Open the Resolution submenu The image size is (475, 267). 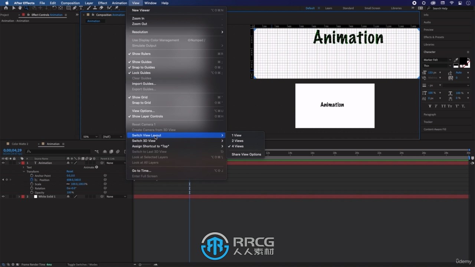coord(176,32)
